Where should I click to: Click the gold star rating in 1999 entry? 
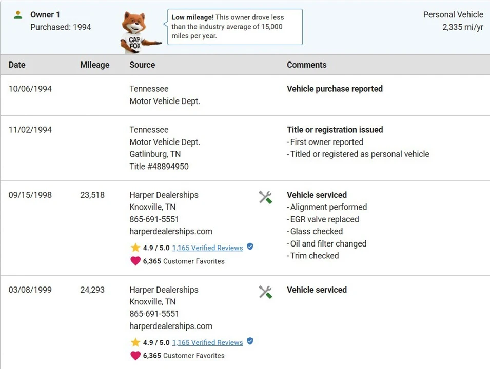pyautogui.click(x=135, y=342)
